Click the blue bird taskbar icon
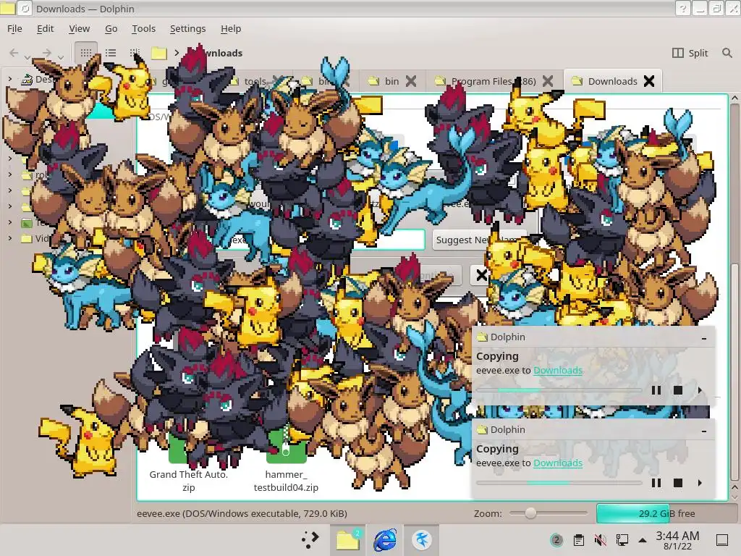The width and height of the screenshot is (741, 556). (422, 539)
